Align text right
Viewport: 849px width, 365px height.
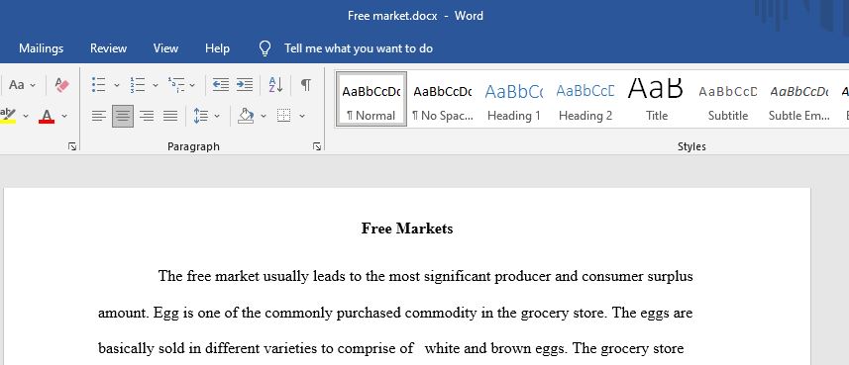point(147,116)
